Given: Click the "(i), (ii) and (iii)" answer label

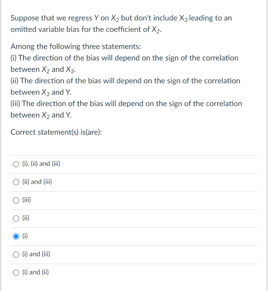Looking at the screenshot, I should pyautogui.click(x=41, y=164).
